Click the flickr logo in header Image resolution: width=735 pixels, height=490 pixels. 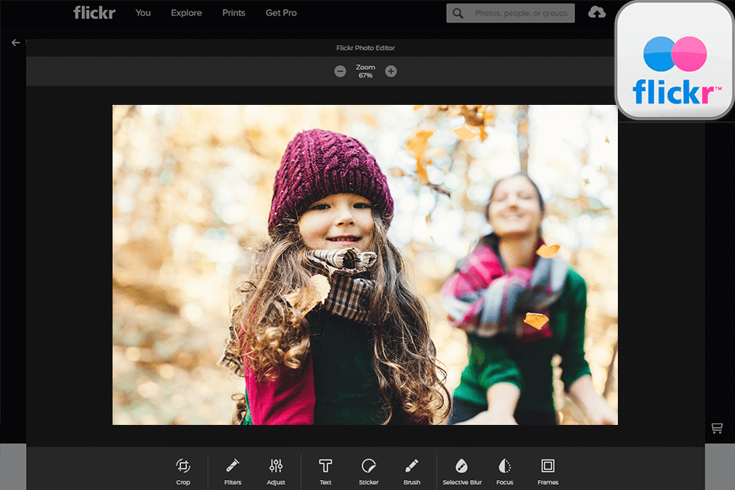click(x=94, y=13)
